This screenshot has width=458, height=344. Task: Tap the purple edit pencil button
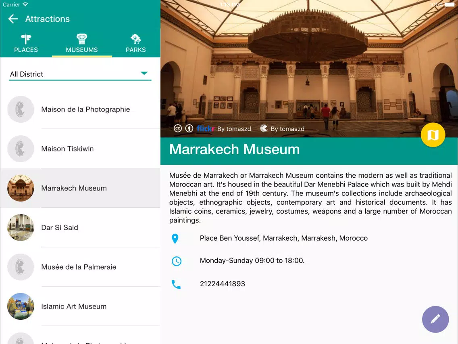[435, 319]
